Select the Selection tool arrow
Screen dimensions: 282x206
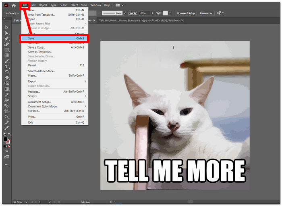pos(7,27)
